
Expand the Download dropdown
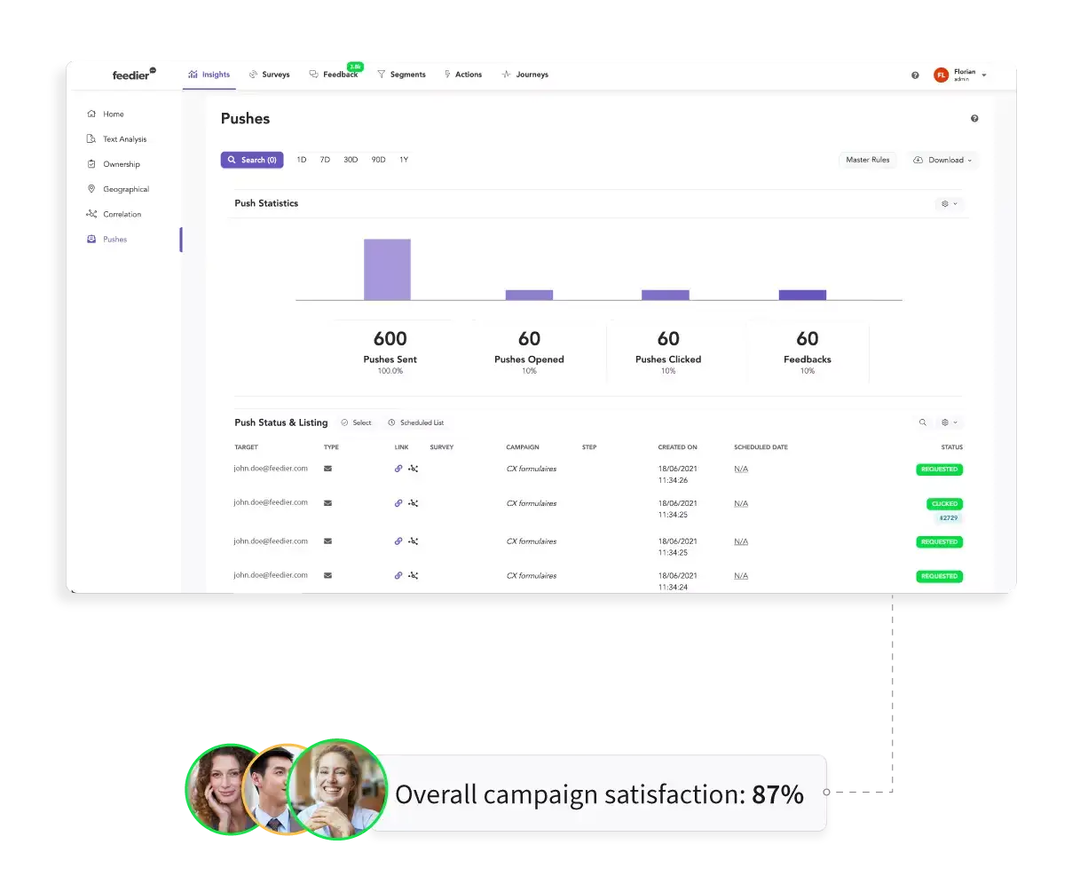[x=942, y=160]
